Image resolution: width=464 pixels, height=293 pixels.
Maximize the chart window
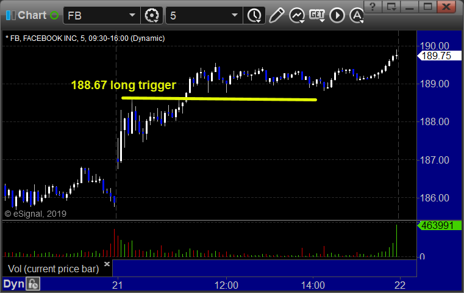[x=427, y=7]
